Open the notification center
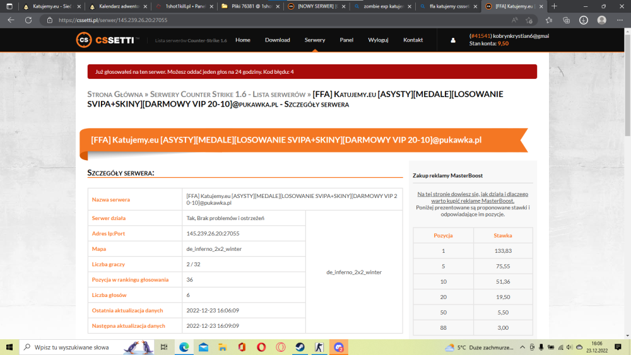Screen dimensions: 631x355 (618, 347)
